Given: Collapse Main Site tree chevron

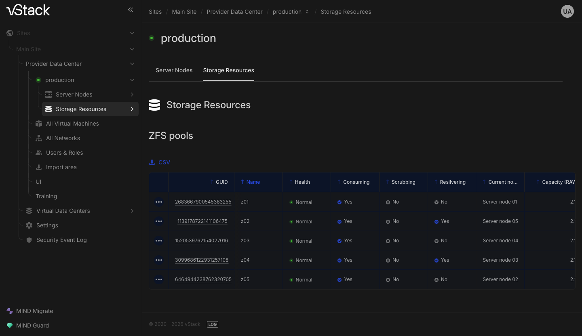Looking at the screenshot, I should (132, 49).
